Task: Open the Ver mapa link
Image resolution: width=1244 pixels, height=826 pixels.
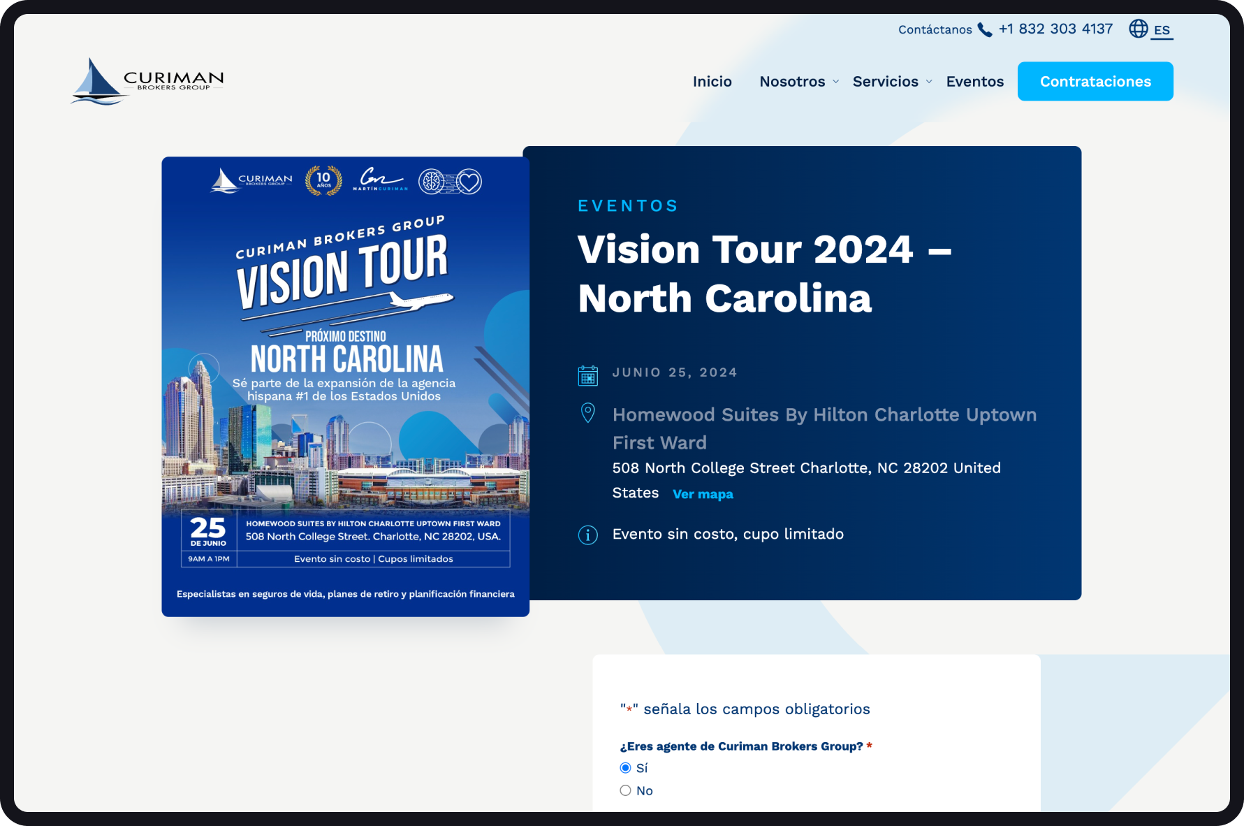Action: coord(703,494)
